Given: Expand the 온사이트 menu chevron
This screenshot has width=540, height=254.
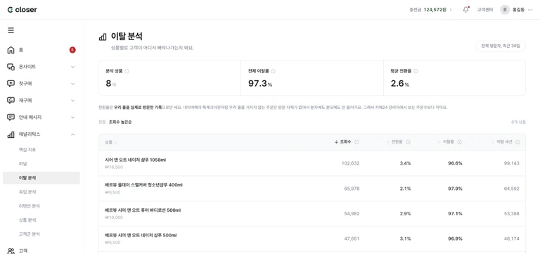Looking at the screenshot, I should (x=72, y=67).
